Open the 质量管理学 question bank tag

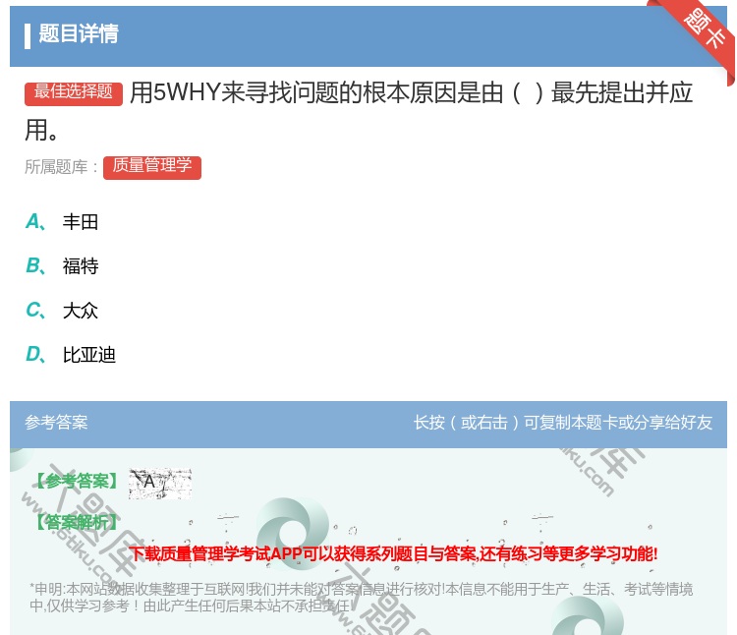click(152, 167)
